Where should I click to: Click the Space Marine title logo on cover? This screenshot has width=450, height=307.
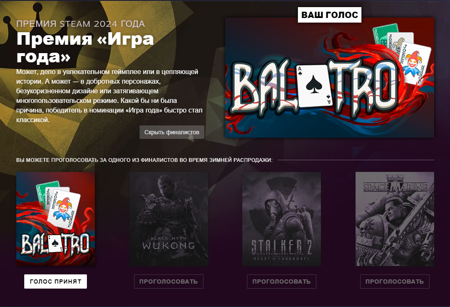395,186
